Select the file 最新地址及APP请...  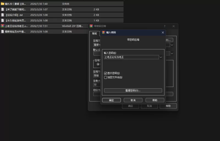[x=15, y=32]
